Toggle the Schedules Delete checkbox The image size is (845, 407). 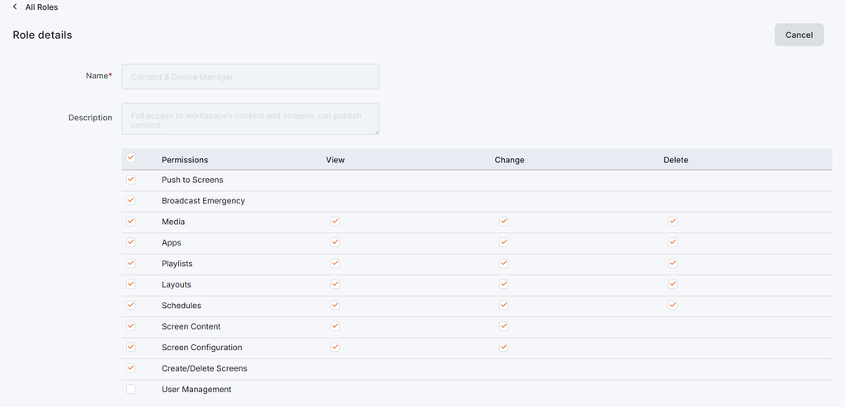pos(673,305)
